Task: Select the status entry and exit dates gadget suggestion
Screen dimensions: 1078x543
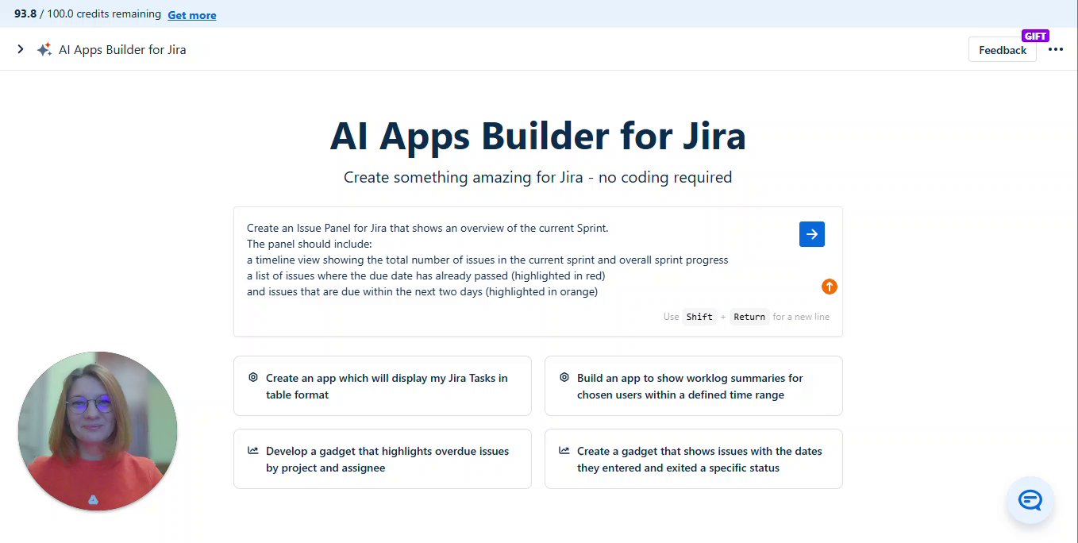Action: tap(693, 459)
